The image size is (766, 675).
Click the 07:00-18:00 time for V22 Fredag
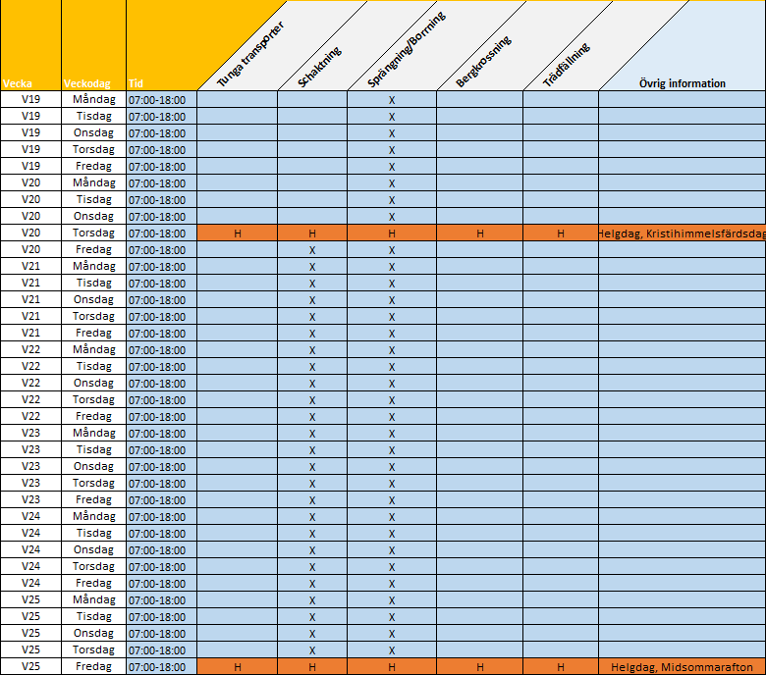[x=161, y=416]
